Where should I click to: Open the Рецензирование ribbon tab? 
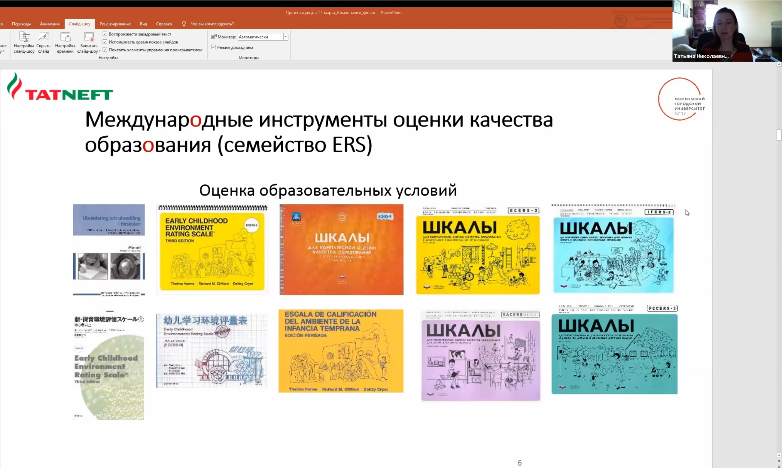115,24
